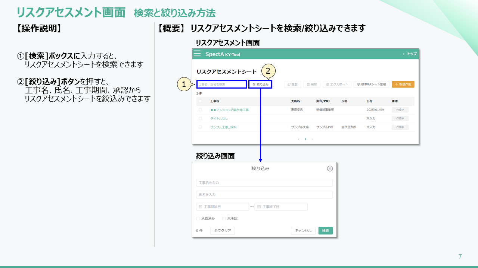Toggle the select-all checkbox in table header

(x=200, y=101)
